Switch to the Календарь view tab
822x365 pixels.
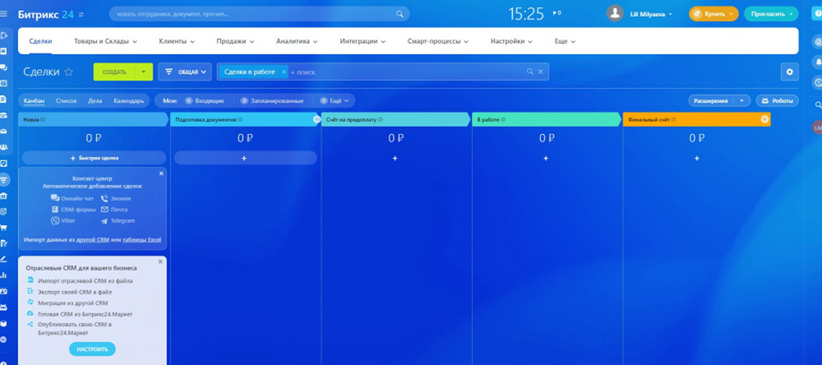pyautogui.click(x=128, y=101)
